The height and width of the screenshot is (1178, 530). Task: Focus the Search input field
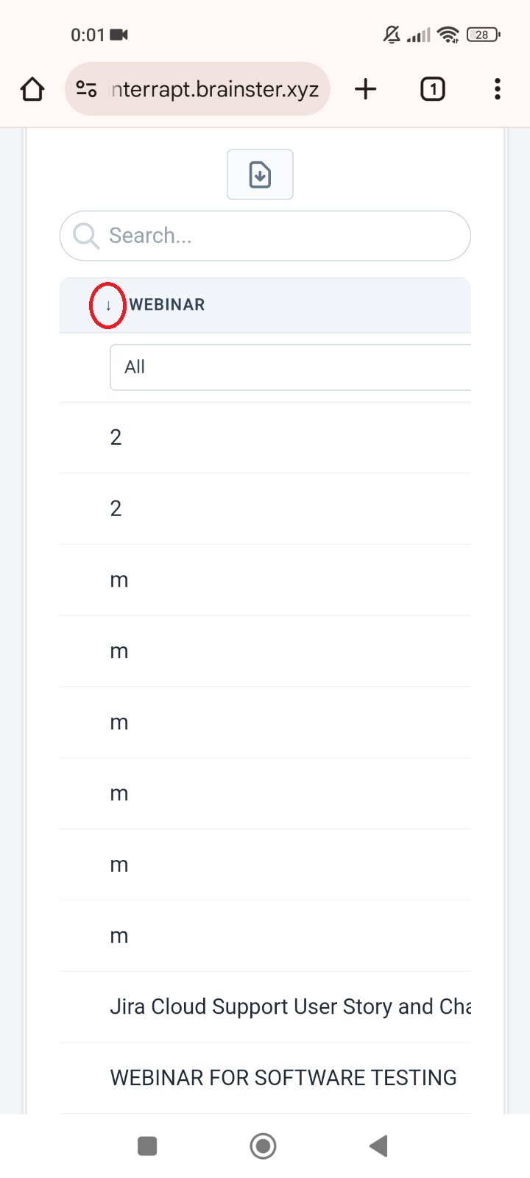click(x=280, y=236)
